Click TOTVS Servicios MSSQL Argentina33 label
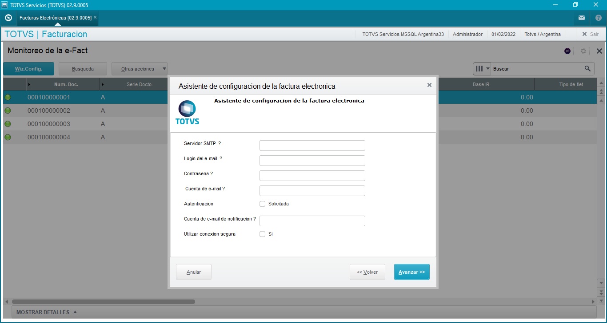607x323 pixels. (x=403, y=34)
